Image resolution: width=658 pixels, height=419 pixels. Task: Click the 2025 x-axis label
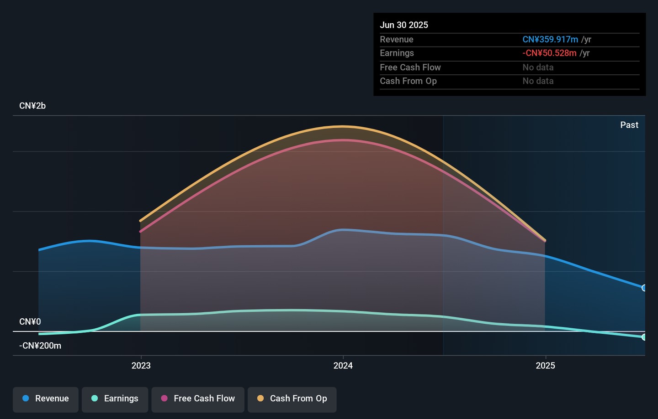click(x=545, y=366)
